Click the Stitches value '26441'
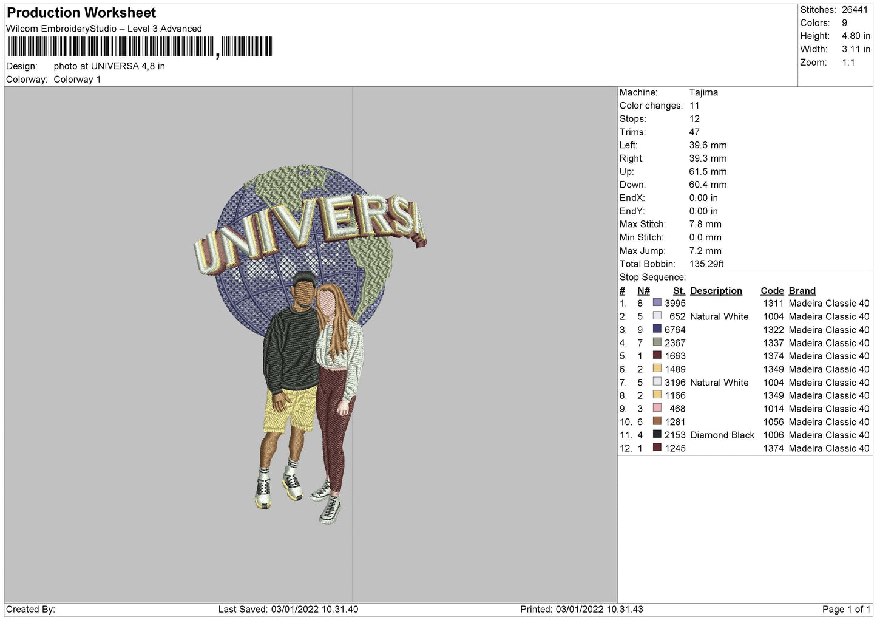The height and width of the screenshot is (620, 877). pos(855,10)
